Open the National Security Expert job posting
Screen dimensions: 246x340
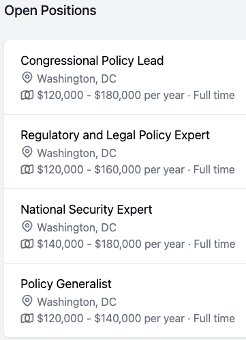tap(87, 210)
